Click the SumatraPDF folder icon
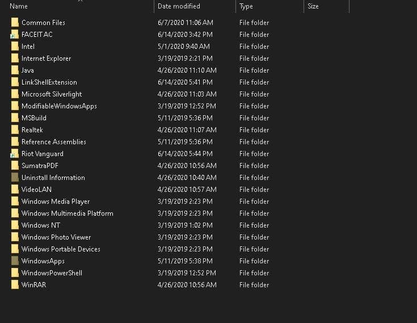The width and height of the screenshot is (417, 323). point(15,166)
